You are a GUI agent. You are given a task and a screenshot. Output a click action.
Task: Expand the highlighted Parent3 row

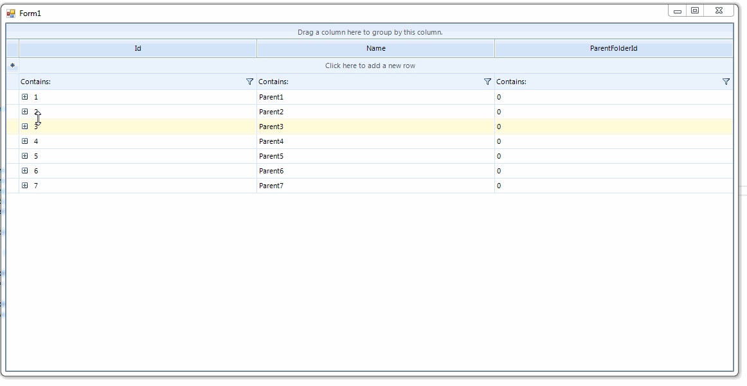click(25, 127)
